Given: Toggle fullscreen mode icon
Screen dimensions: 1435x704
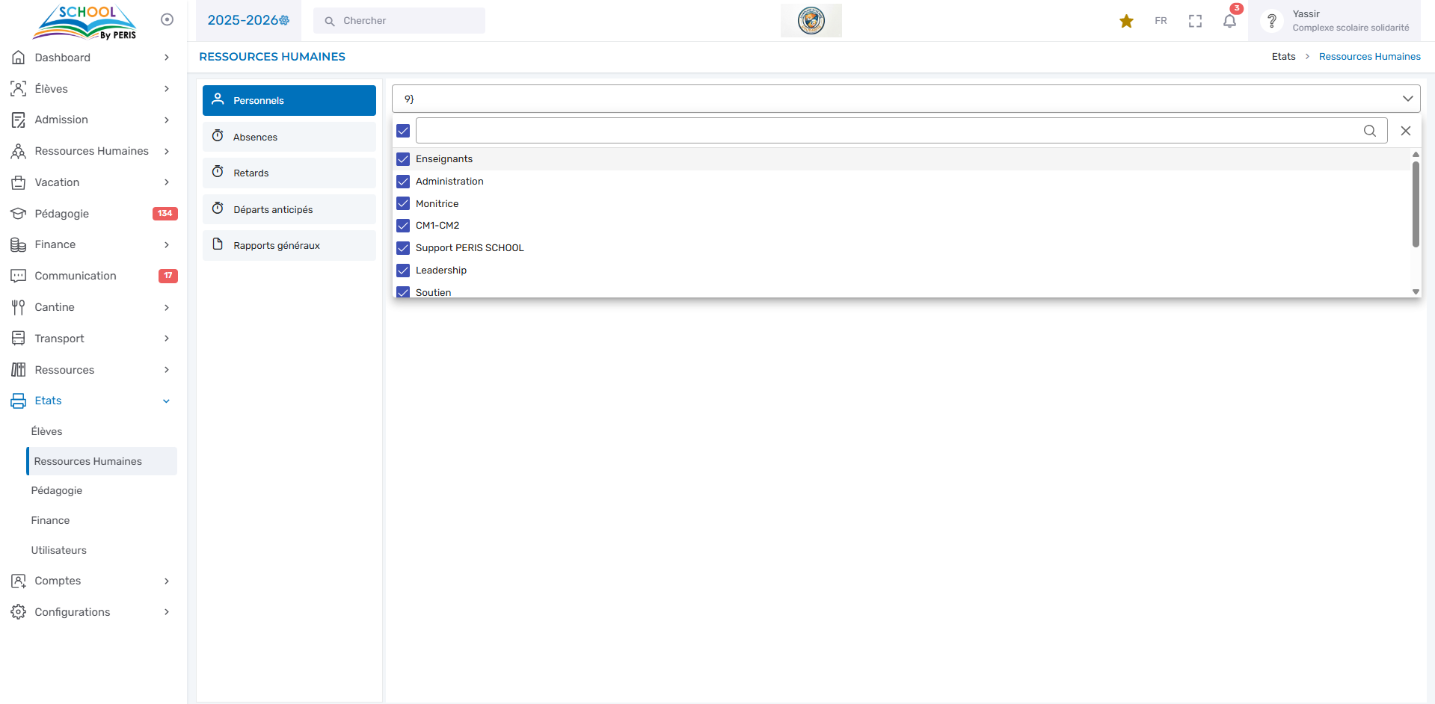Looking at the screenshot, I should (x=1195, y=21).
